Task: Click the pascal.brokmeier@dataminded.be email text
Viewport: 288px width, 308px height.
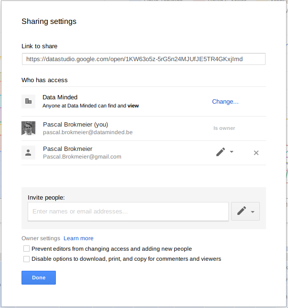Action: 87,132
